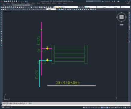Select the upper yellow valve circle in drawing

[47, 49]
